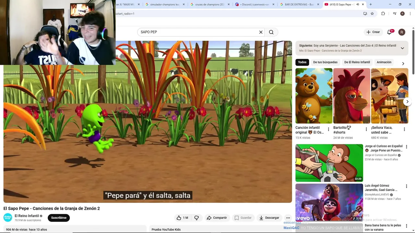This screenshot has width=415, height=233.
Task: Open the bear Canción infantil short
Action: coord(314,96)
